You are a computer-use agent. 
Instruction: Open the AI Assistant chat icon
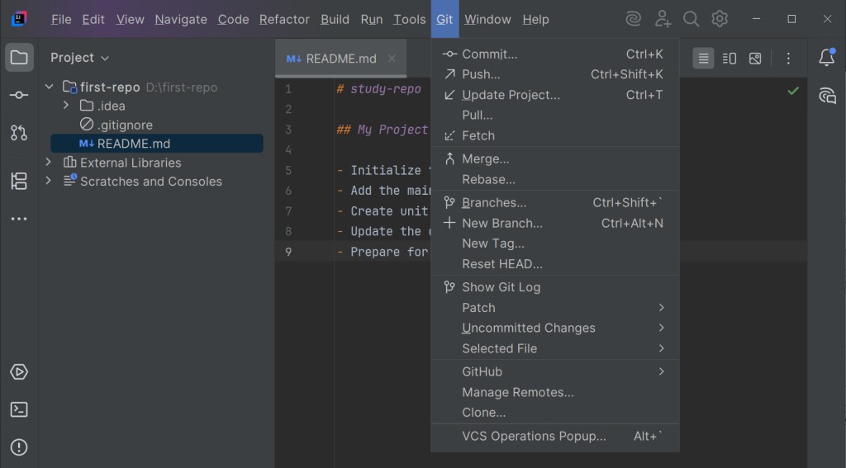point(827,96)
